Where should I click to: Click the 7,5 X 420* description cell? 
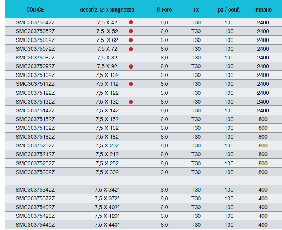point(107,216)
